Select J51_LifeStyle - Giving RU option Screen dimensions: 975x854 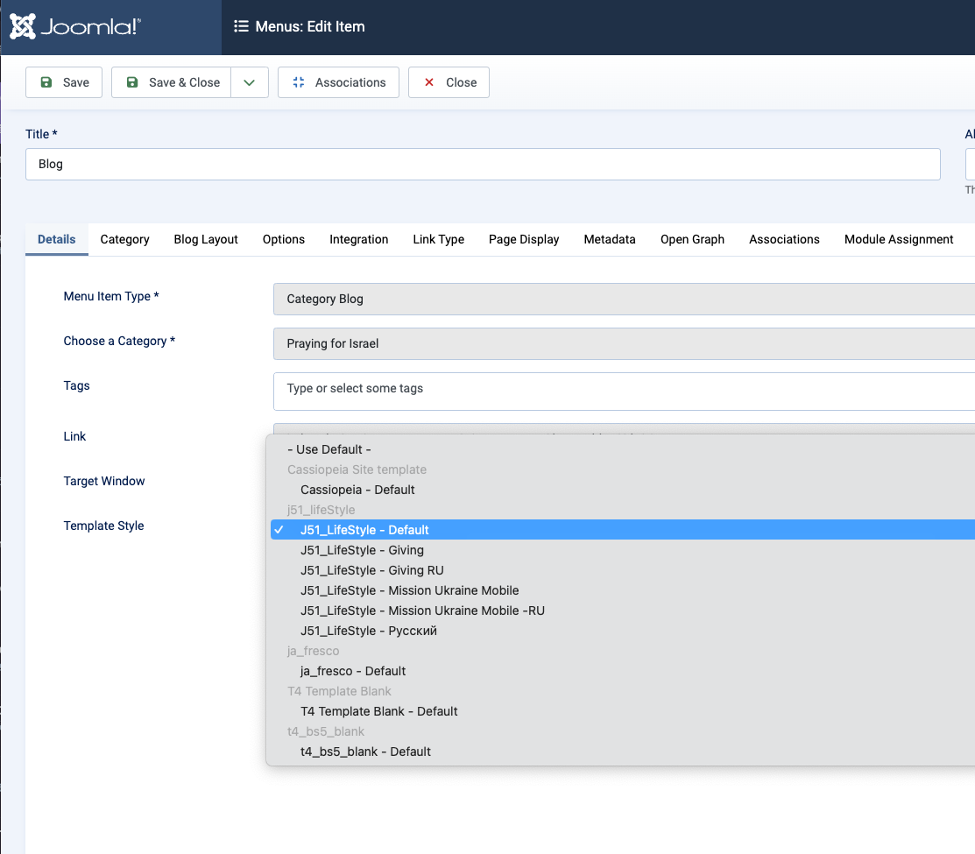[372, 570]
